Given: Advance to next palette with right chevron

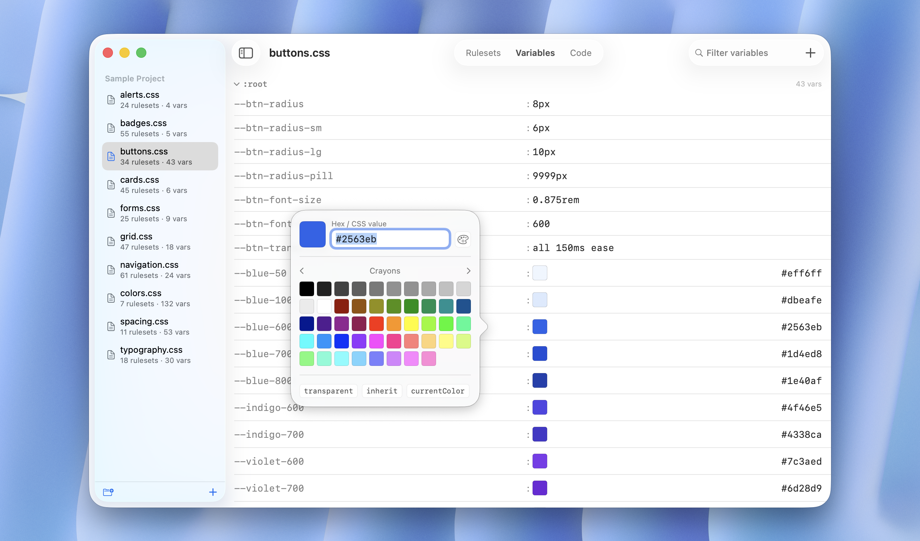Looking at the screenshot, I should 469,271.
